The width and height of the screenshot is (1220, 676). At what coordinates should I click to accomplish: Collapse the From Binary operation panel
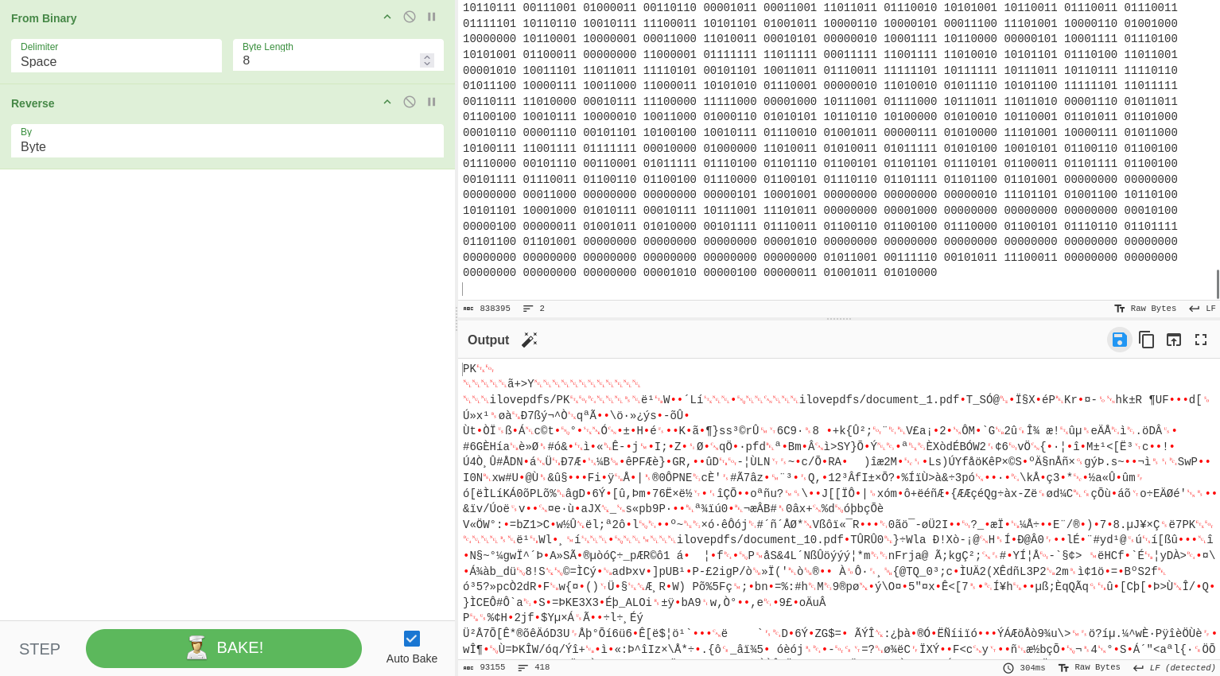click(387, 17)
